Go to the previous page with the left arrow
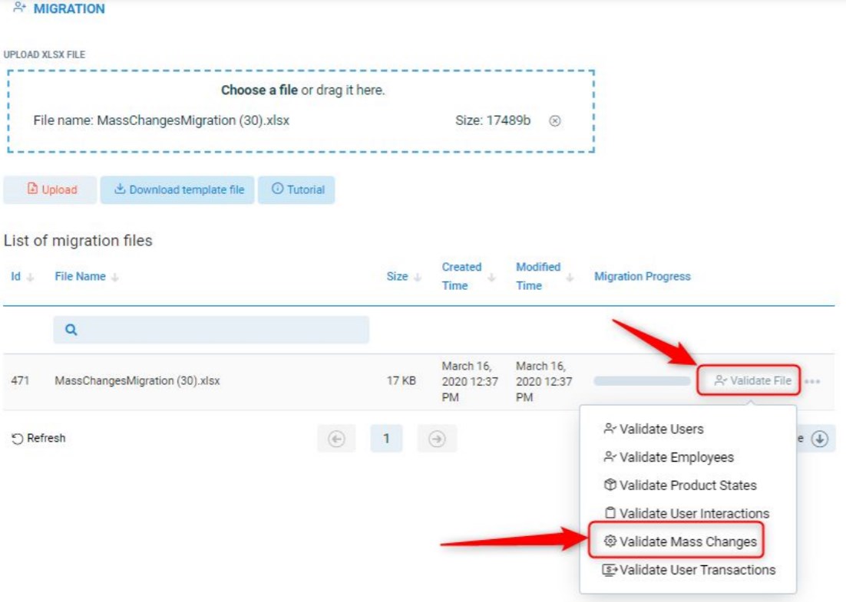 click(x=336, y=439)
